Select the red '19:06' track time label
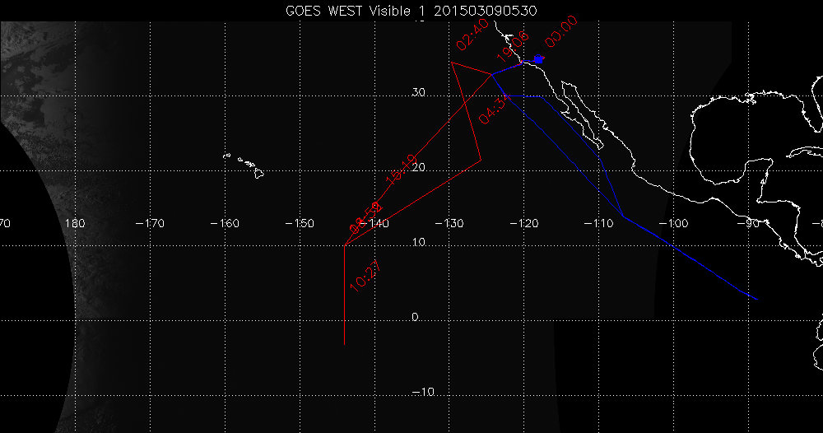This screenshot has height=433, width=823. (513, 46)
